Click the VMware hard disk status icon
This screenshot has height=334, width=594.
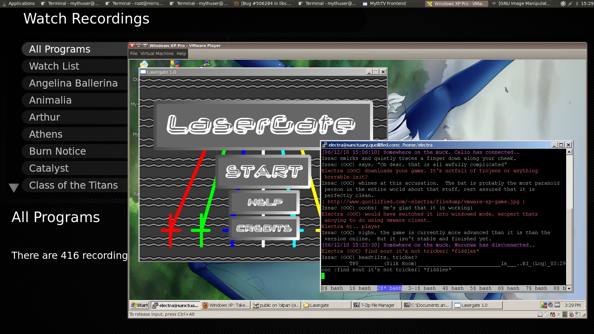coord(540,314)
